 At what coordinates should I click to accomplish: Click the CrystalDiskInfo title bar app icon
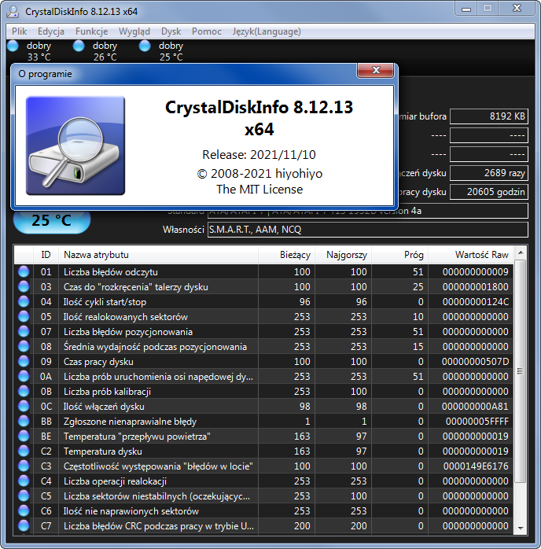13,11
